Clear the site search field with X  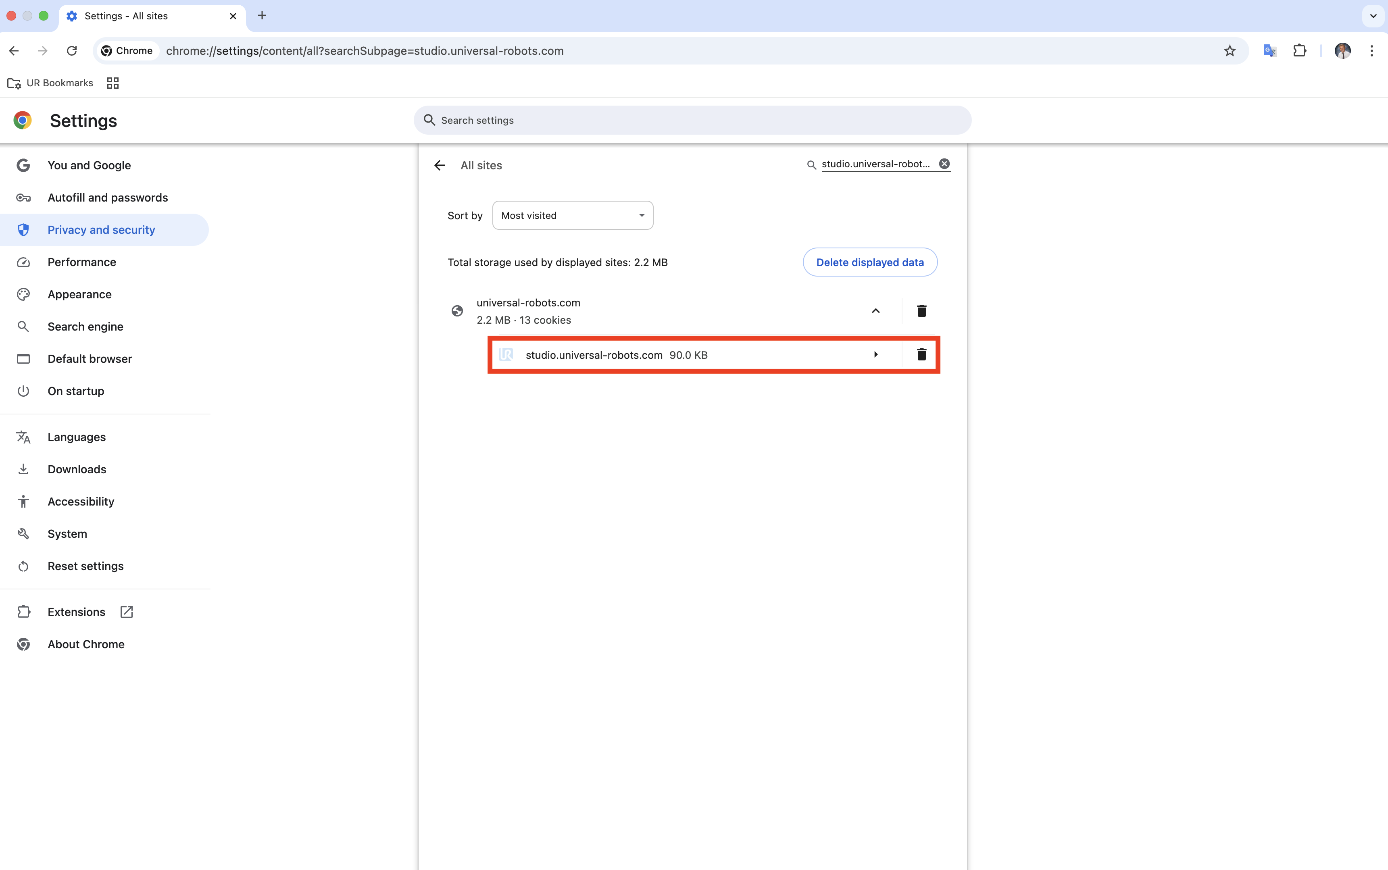point(944,164)
